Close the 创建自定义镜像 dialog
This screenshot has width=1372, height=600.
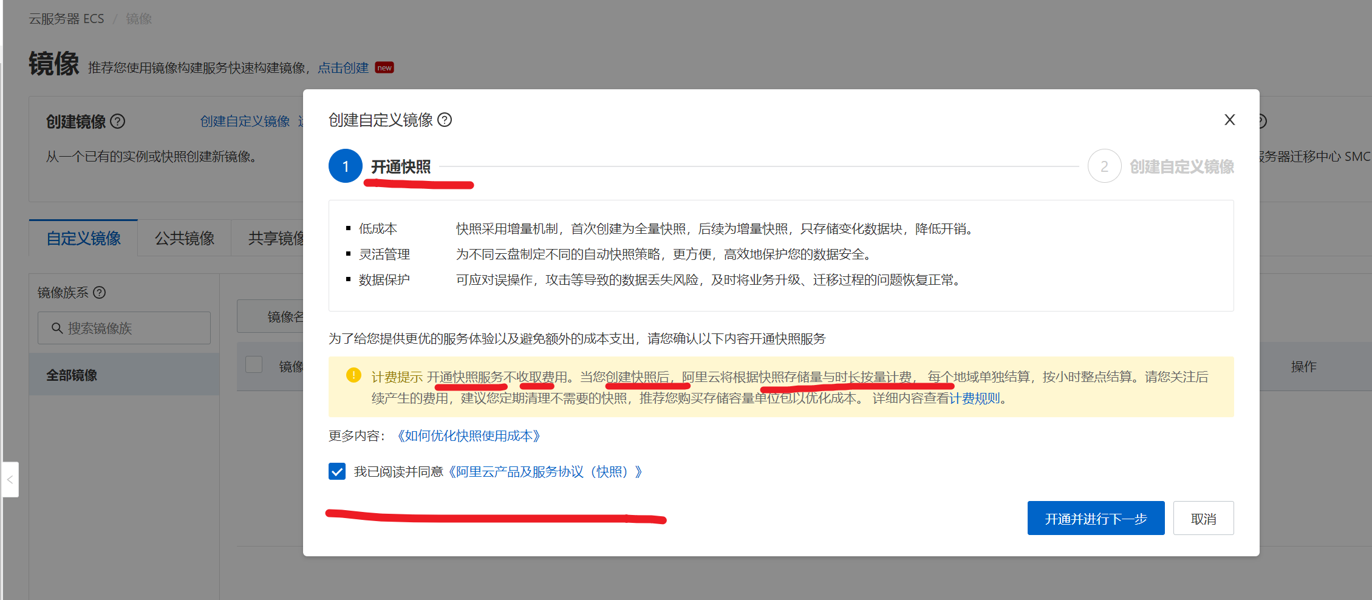click(x=1229, y=120)
